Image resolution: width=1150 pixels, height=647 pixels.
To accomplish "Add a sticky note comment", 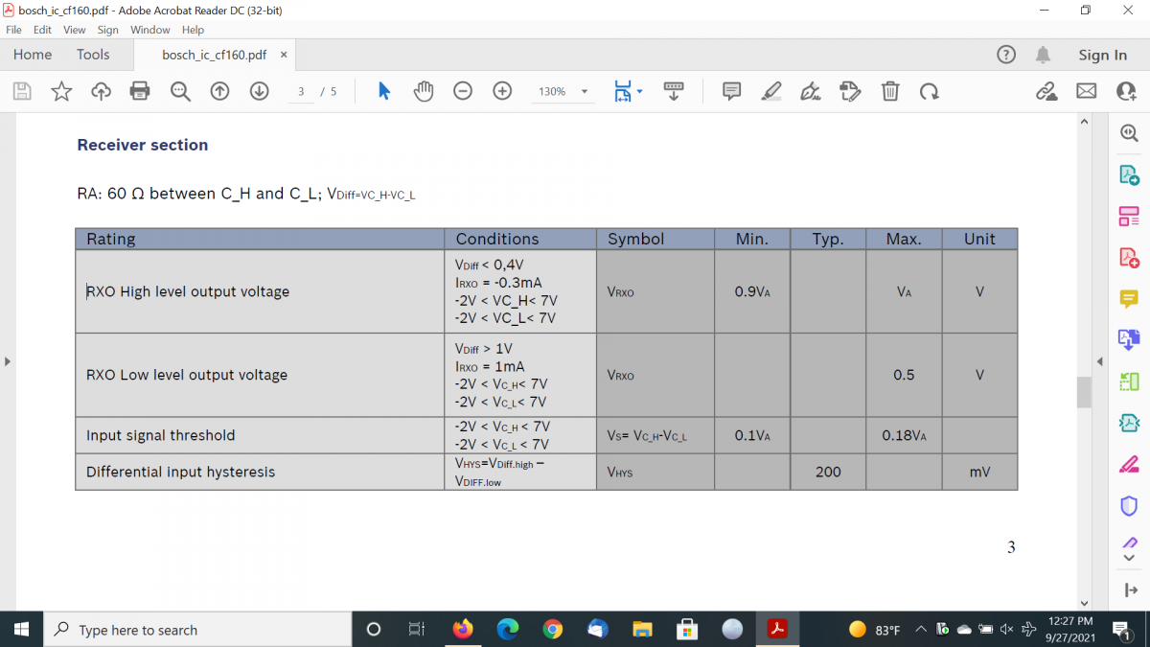I will [732, 91].
